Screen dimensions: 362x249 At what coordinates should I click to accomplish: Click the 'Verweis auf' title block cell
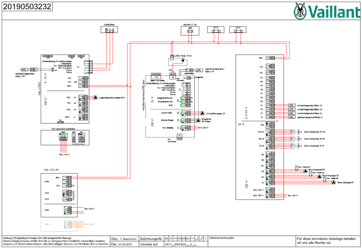coord(152,244)
